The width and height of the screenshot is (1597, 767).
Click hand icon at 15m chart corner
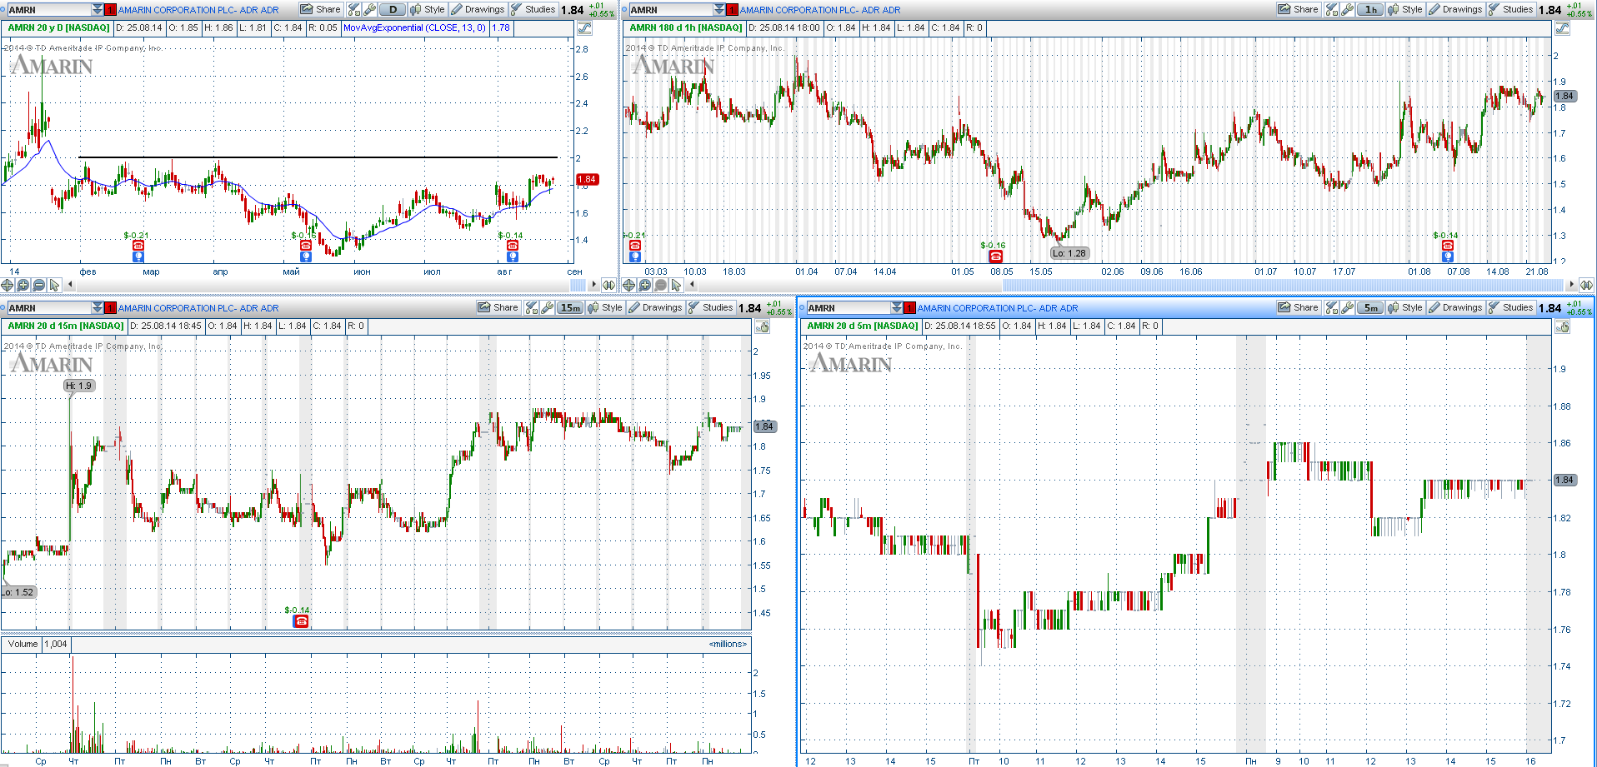click(762, 326)
